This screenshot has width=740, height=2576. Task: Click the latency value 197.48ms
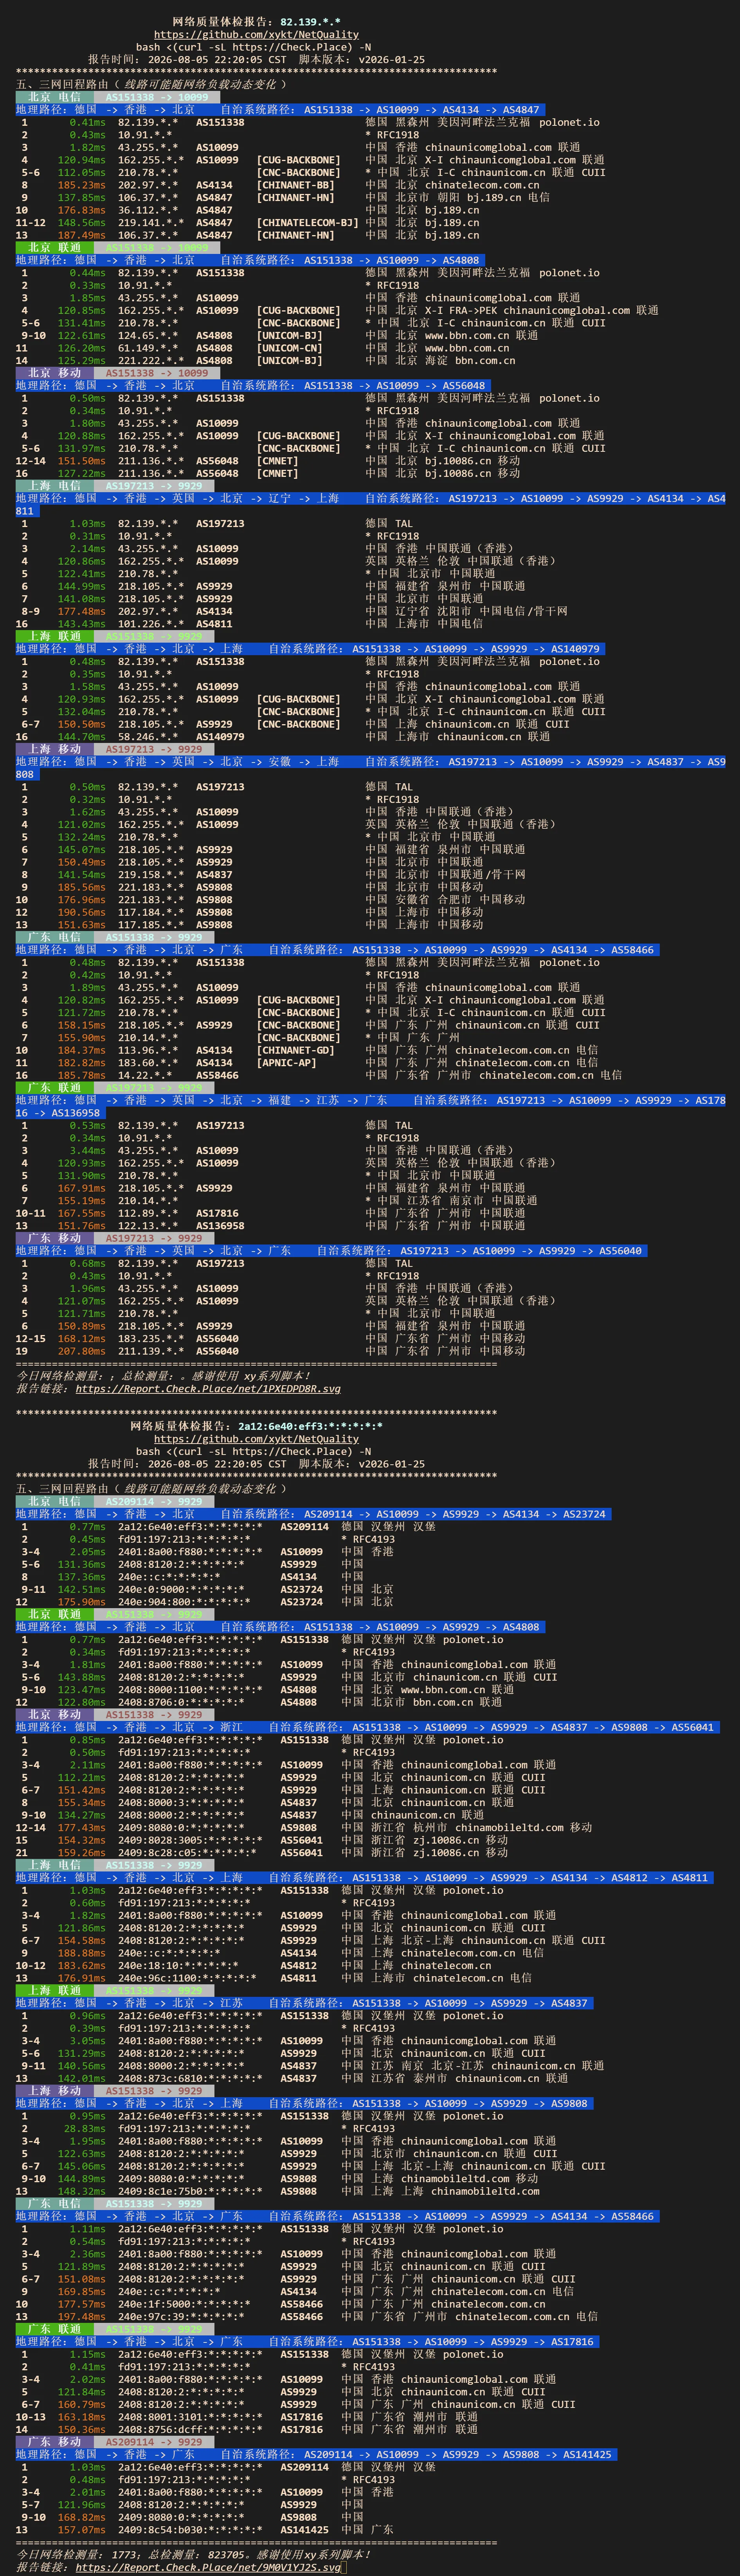81,2317
